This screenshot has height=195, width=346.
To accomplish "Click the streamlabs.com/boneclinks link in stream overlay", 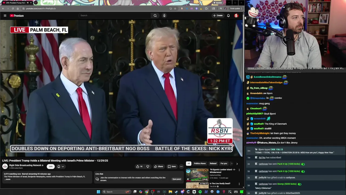I will 270,68.
